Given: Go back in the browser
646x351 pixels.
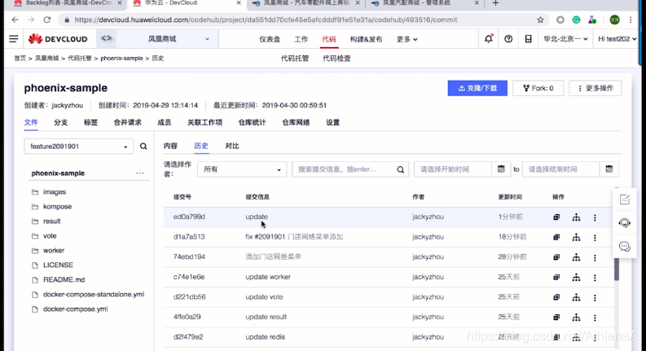Looking at the screenshot, I should pos(15,20).
